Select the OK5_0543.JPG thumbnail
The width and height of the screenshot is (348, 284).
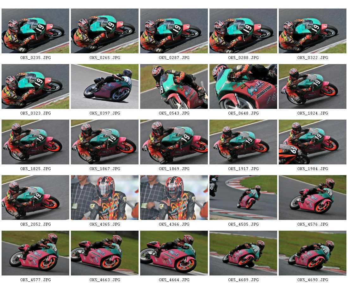174,86
